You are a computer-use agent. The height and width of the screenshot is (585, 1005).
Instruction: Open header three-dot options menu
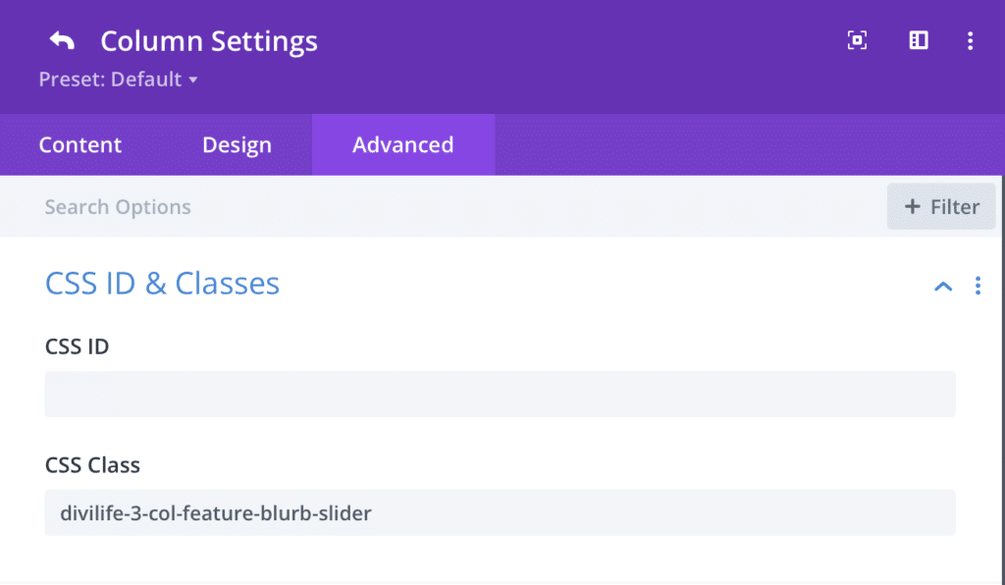pyautogui.click(x=970, y=40)
